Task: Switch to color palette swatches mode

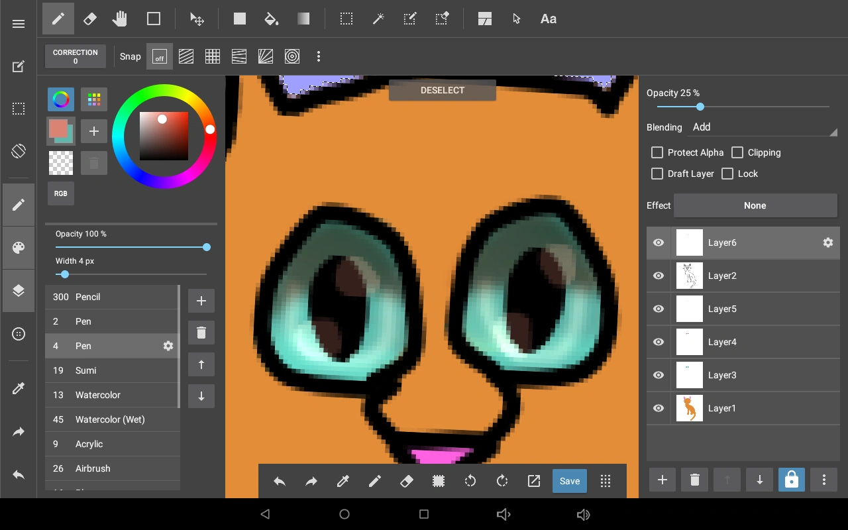Action: 94,99
